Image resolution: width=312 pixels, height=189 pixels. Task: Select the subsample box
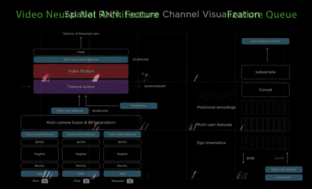coord(265,72)
